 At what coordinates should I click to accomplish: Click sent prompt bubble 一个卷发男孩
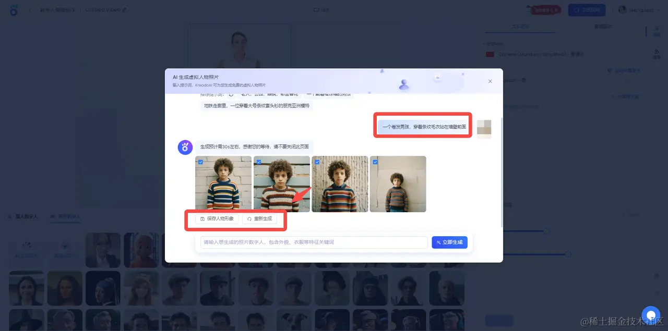(x=424, y=127)
